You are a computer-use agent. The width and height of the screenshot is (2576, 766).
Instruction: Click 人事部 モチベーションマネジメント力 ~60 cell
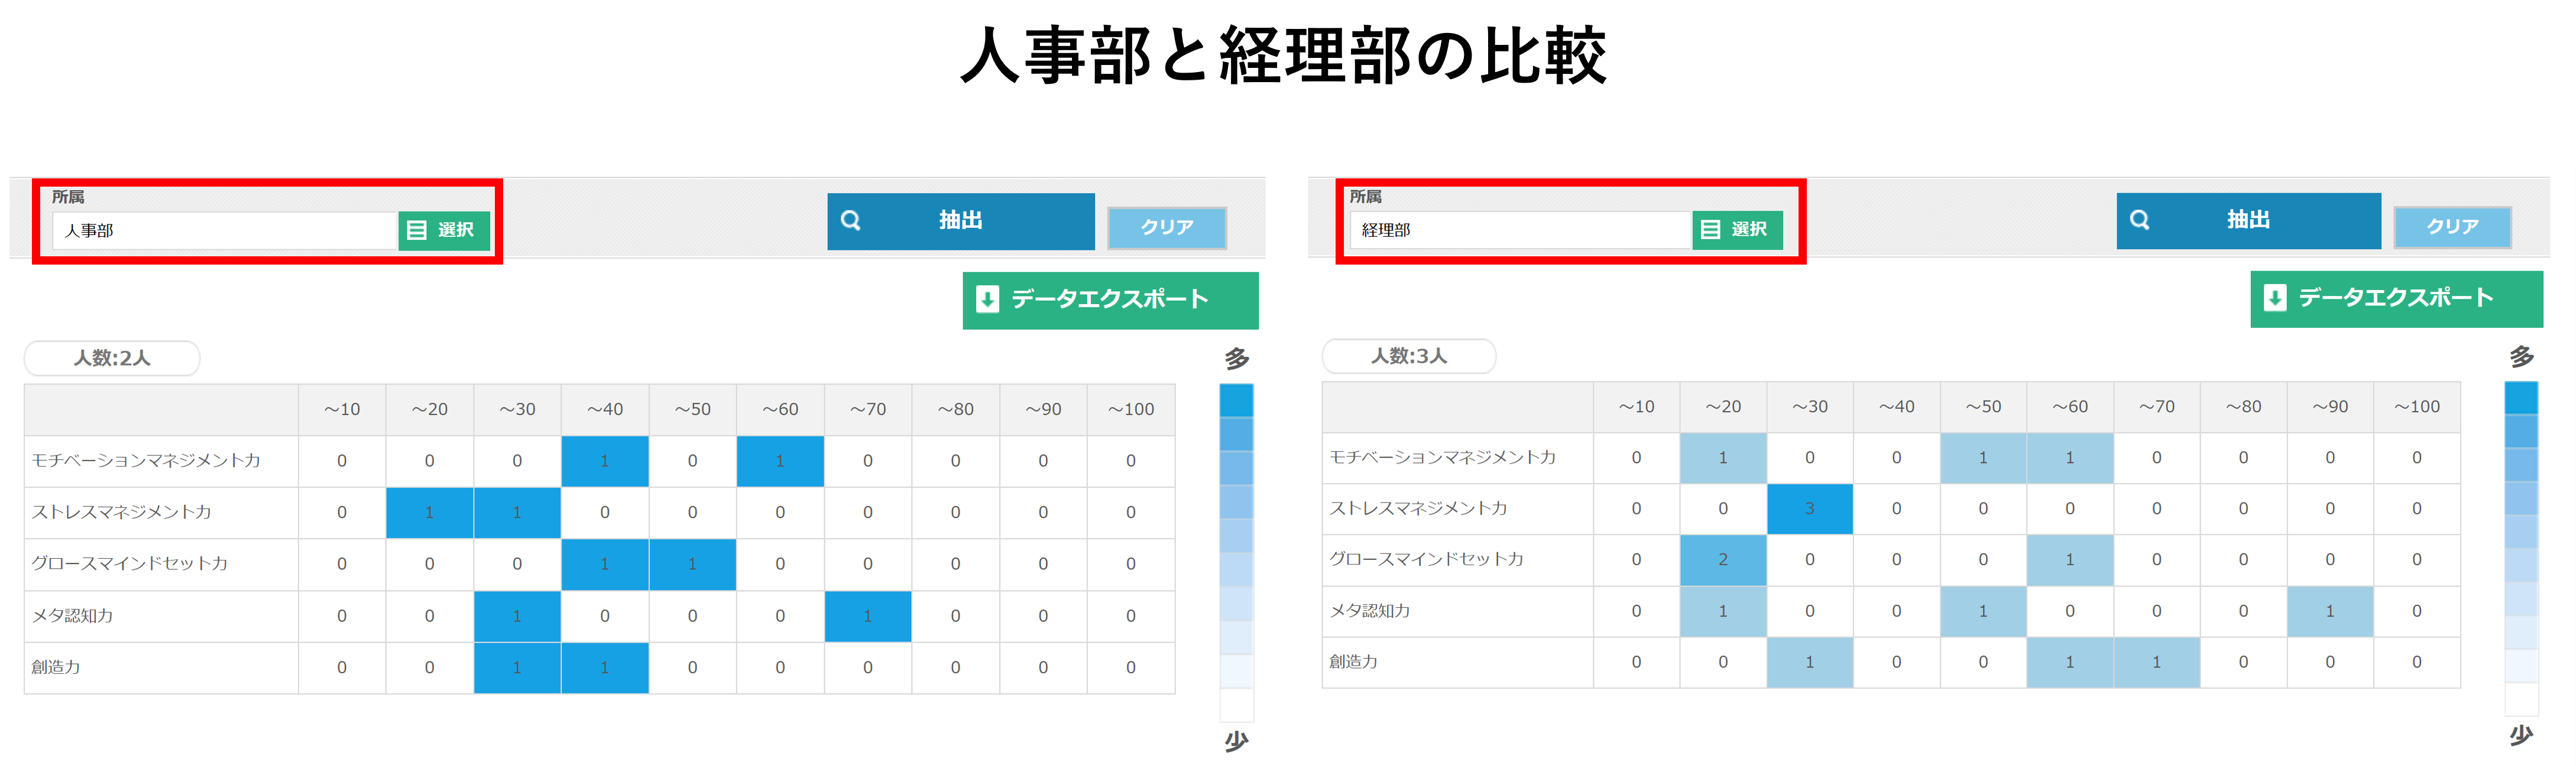click(780, 461)
